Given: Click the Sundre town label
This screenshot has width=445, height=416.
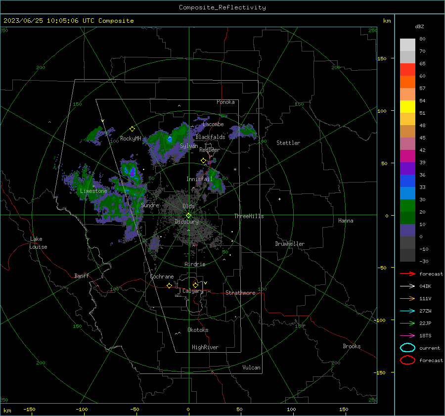Looking at the screenshot, I should pos(150,205).
